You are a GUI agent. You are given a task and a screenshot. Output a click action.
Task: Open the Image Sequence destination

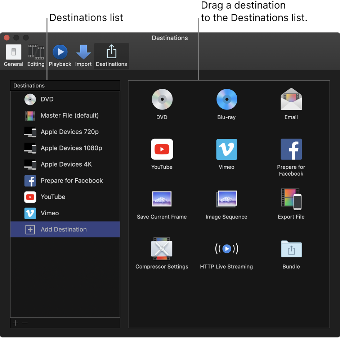(x=227, y=199)
